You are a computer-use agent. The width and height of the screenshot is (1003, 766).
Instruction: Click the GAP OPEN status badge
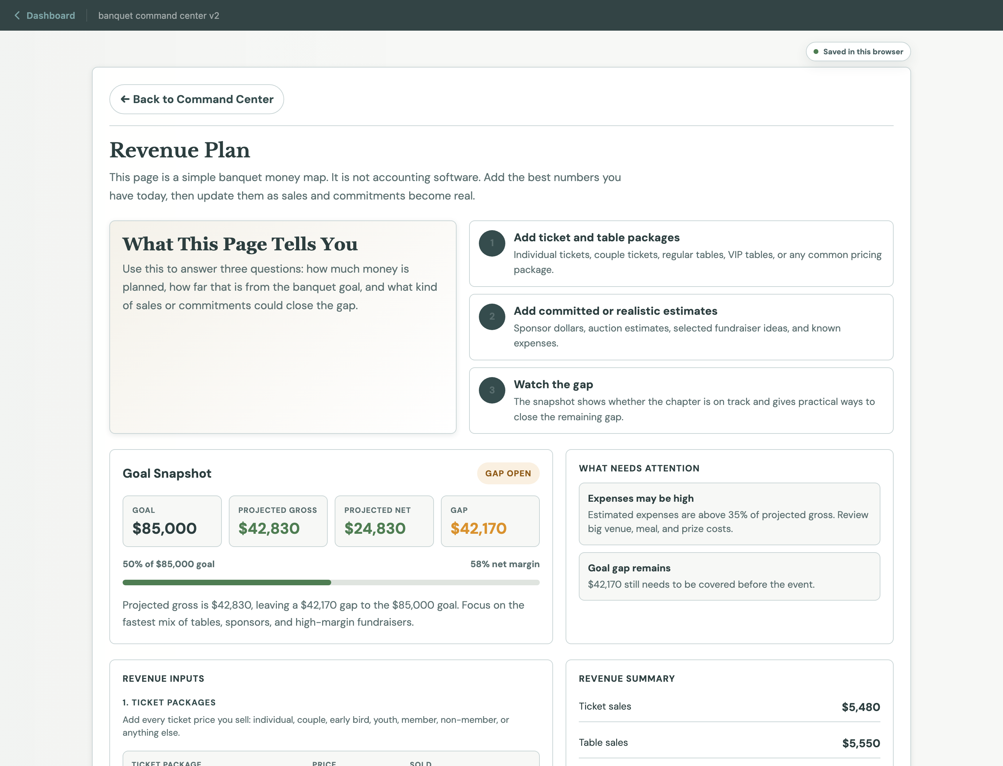tap(508, 473)
